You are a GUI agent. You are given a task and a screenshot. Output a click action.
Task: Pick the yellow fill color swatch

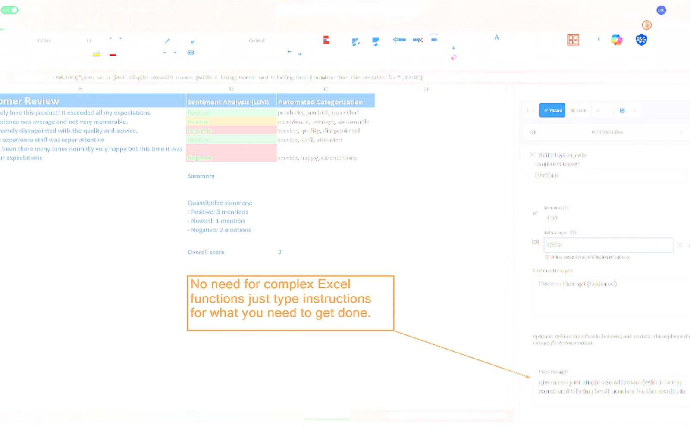(x=97, y=54)
